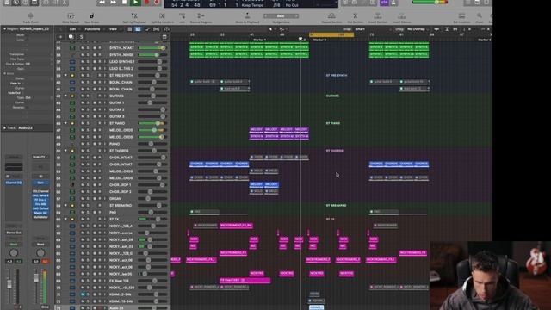
Task: Toggle the Show Flex icon
Action: [157, 29]
